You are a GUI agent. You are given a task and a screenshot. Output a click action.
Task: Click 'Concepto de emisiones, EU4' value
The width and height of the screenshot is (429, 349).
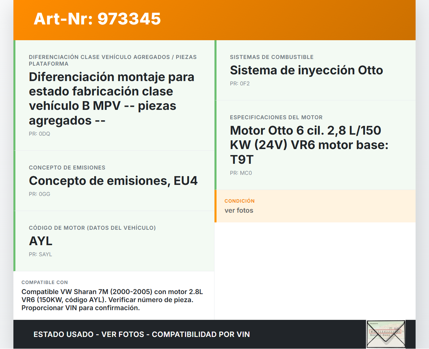113,181
